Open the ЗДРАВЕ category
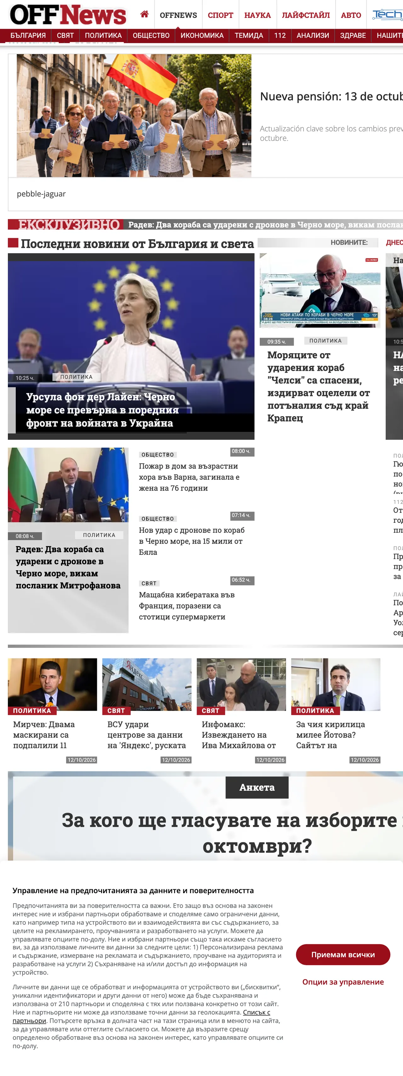This screenshot has width=403, height=1076. tap(353, 36)
